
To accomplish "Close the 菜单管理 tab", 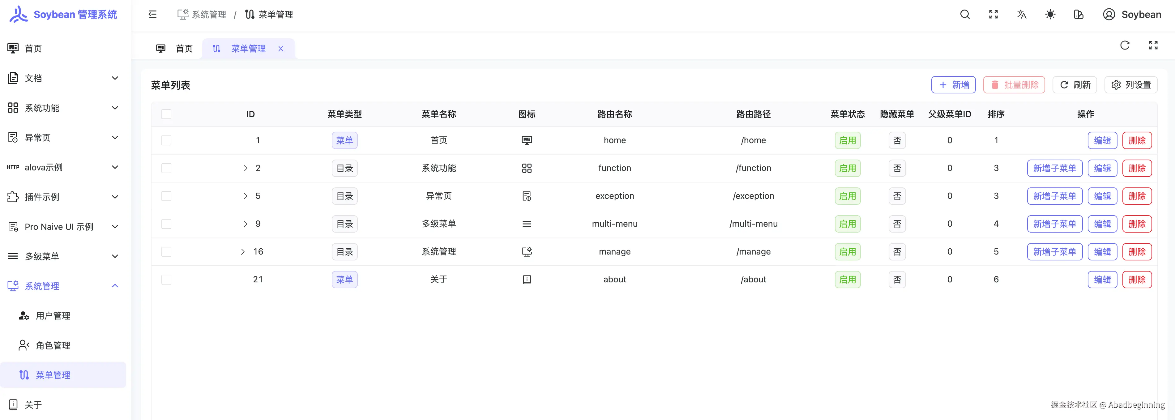I will point(281,49).
